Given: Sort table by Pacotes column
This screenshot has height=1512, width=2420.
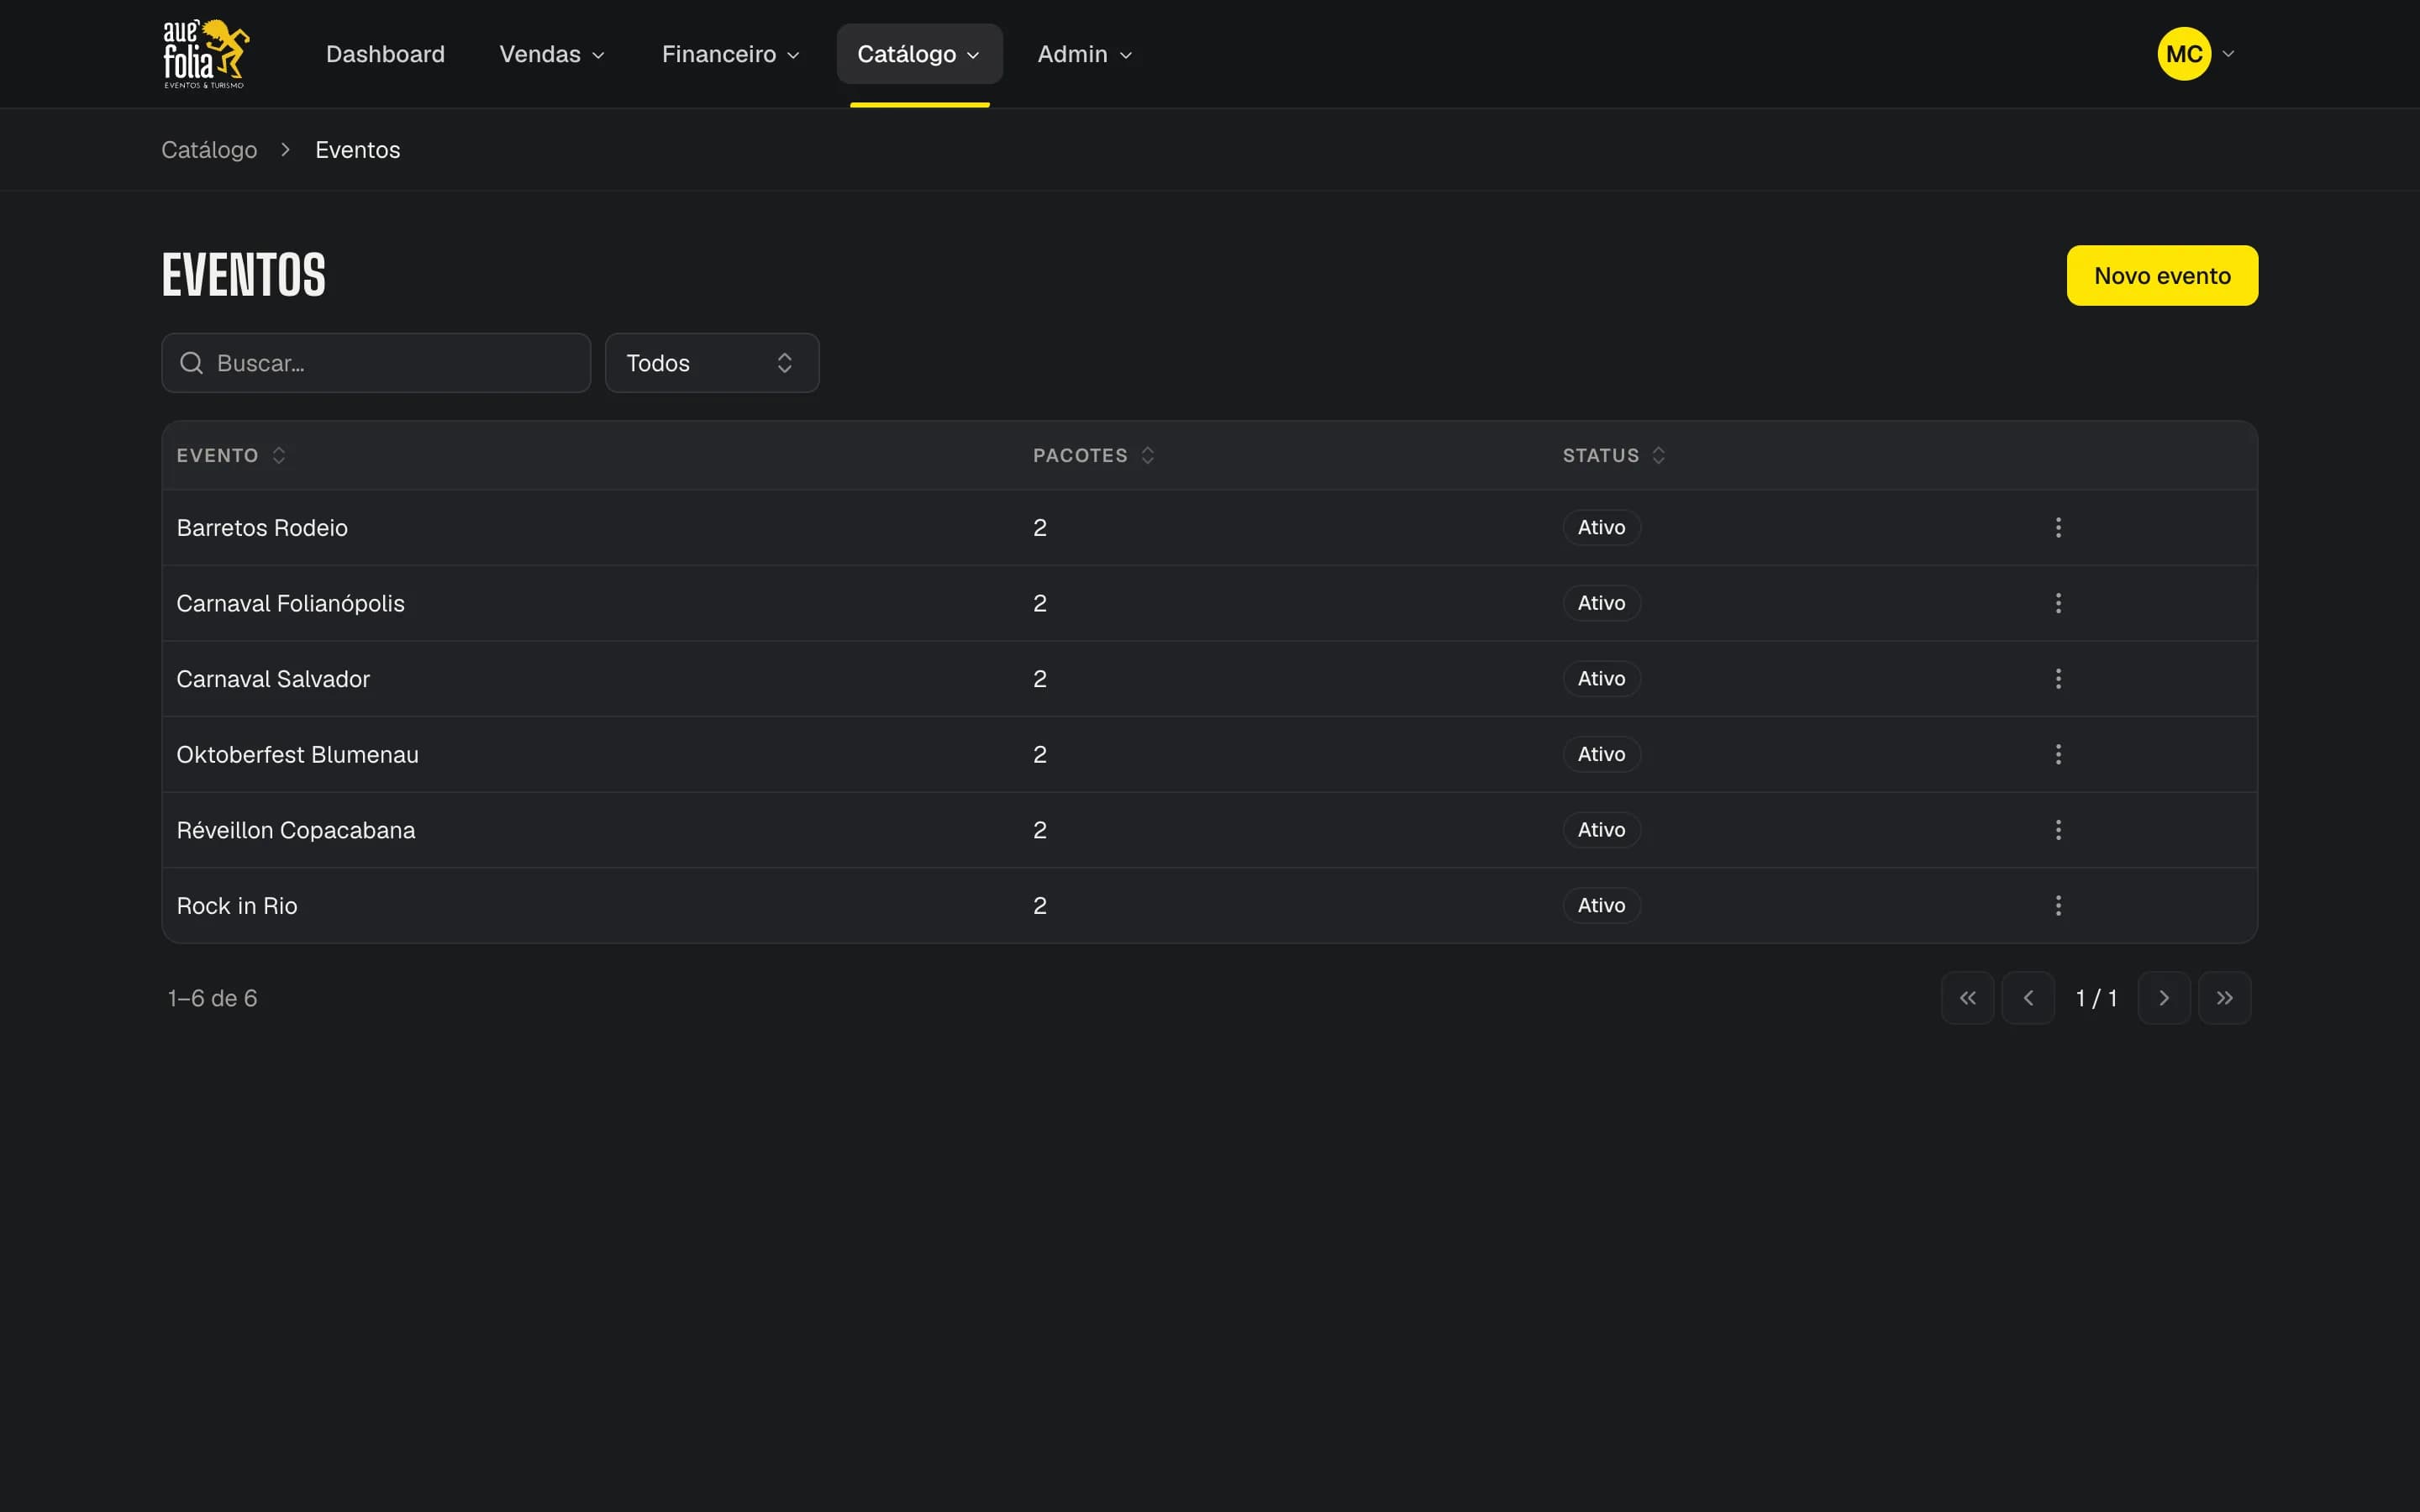Looking at the screenshot, I should click(1094, 455).
